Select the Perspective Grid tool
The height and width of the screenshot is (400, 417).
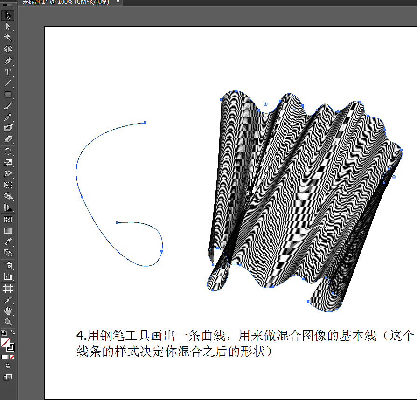8,208
